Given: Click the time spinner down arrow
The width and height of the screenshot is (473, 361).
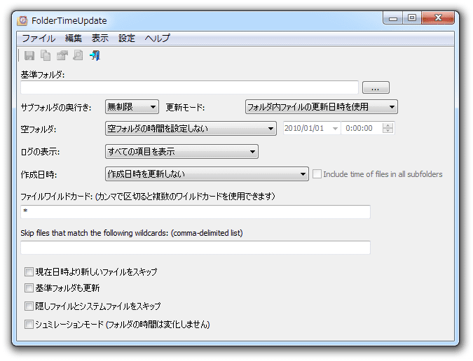Looking at the screenshot, I should [388, 132].
